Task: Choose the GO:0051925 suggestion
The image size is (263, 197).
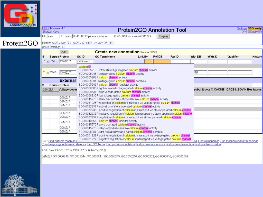Action: point(129,103)
